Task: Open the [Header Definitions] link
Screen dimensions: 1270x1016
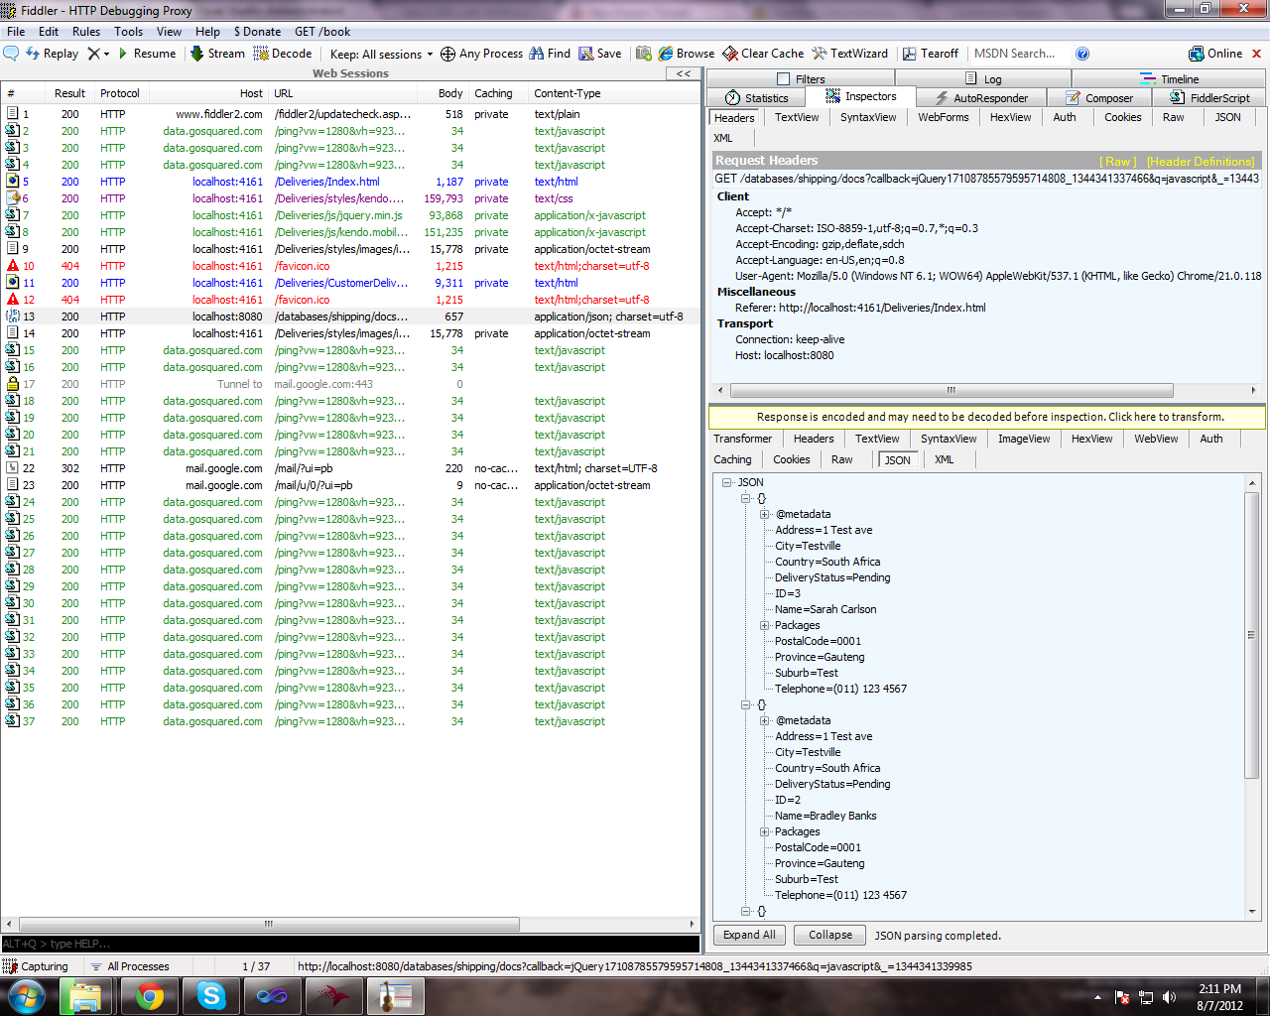Action: pyautogui.click(x=1201, y=161)
